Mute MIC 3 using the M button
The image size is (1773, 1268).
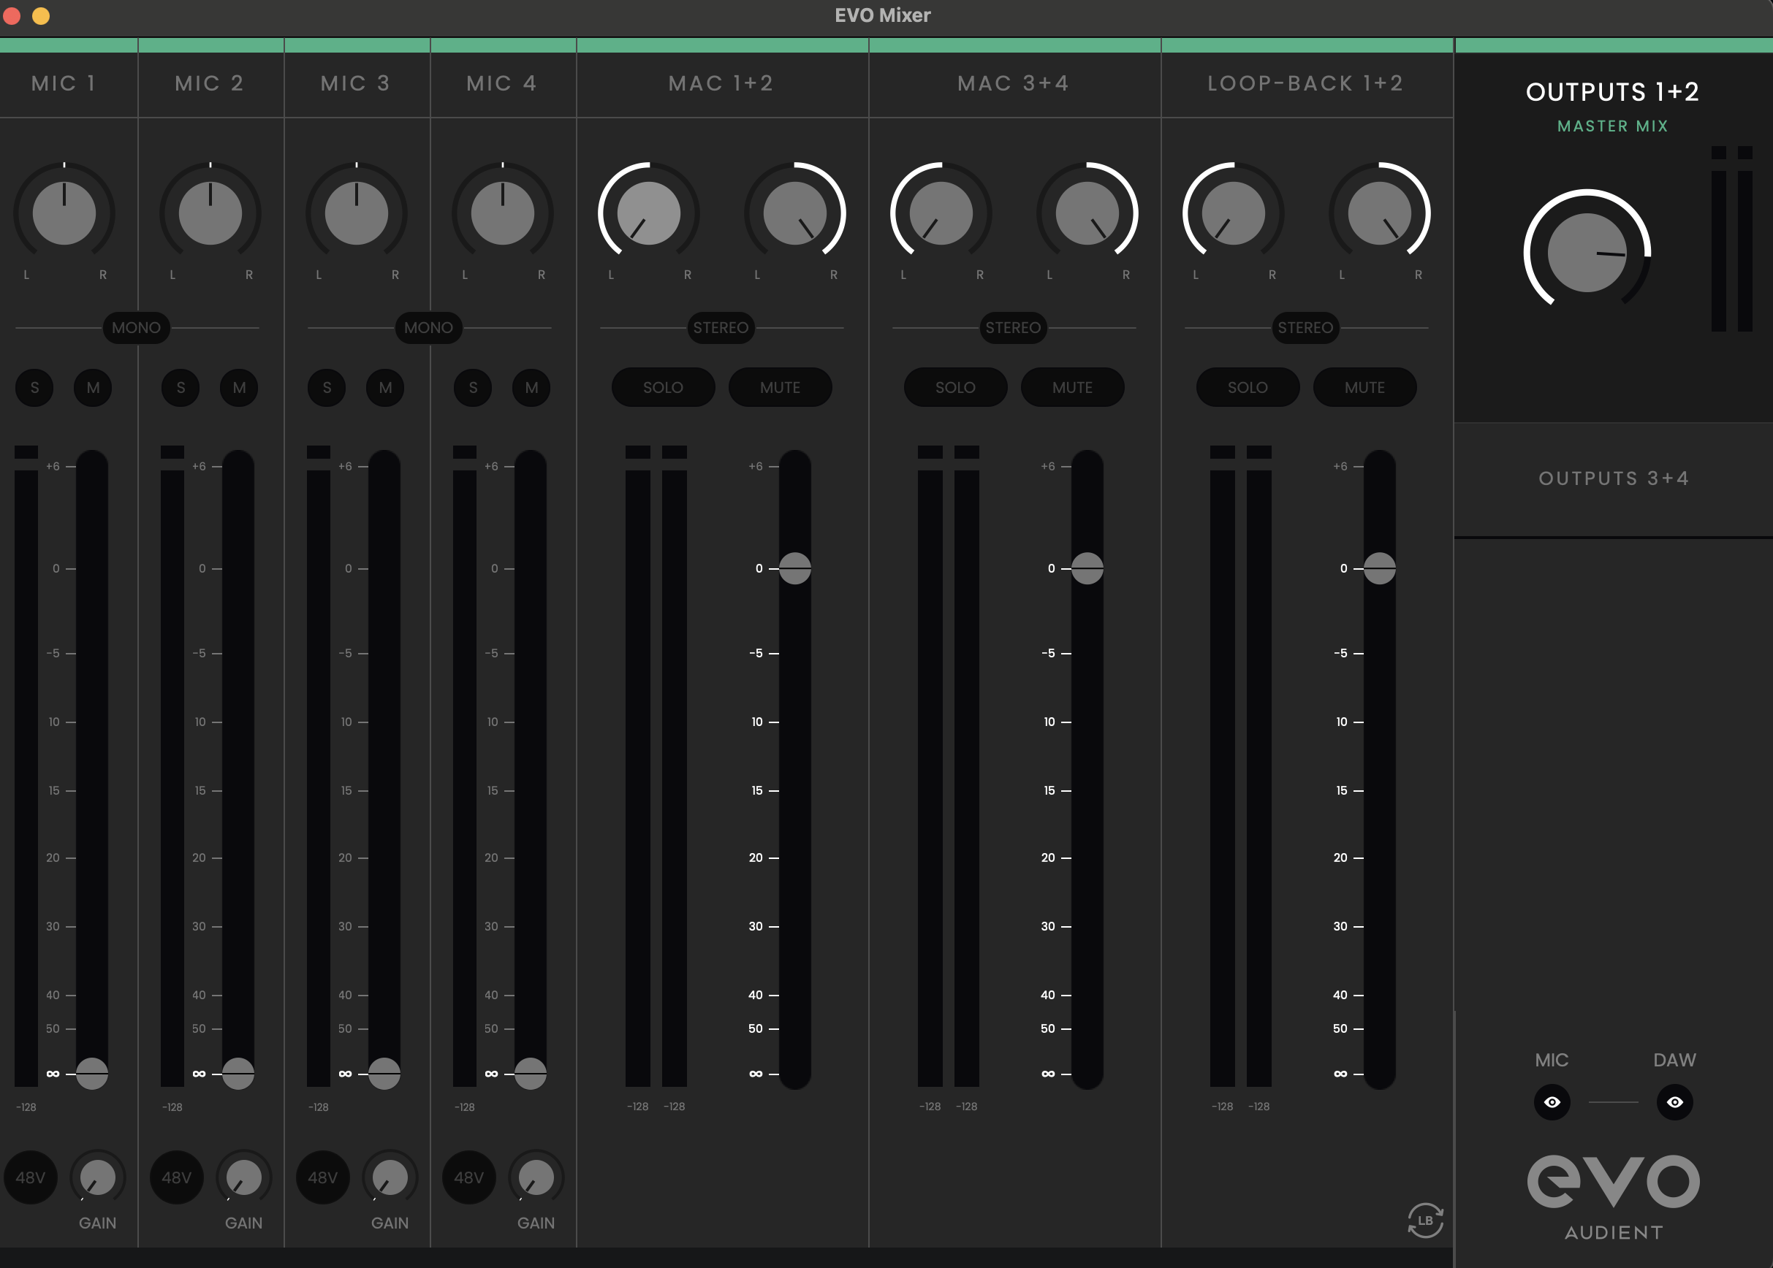pyautogui.click(x=385, y=387)
